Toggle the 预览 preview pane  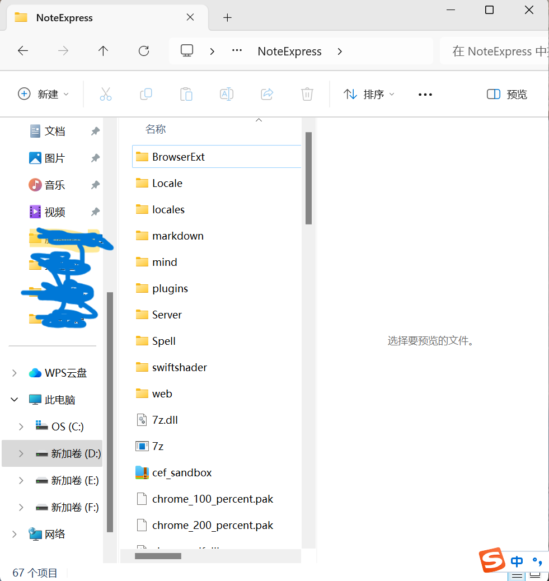click(x=507, y=94)
